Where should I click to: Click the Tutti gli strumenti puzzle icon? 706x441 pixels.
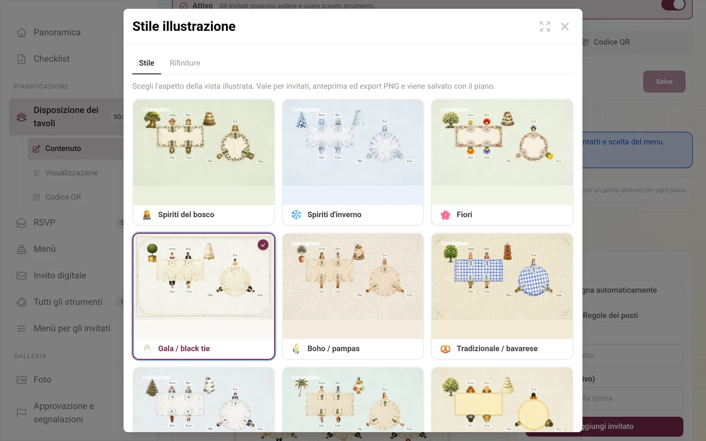point(22,302)
